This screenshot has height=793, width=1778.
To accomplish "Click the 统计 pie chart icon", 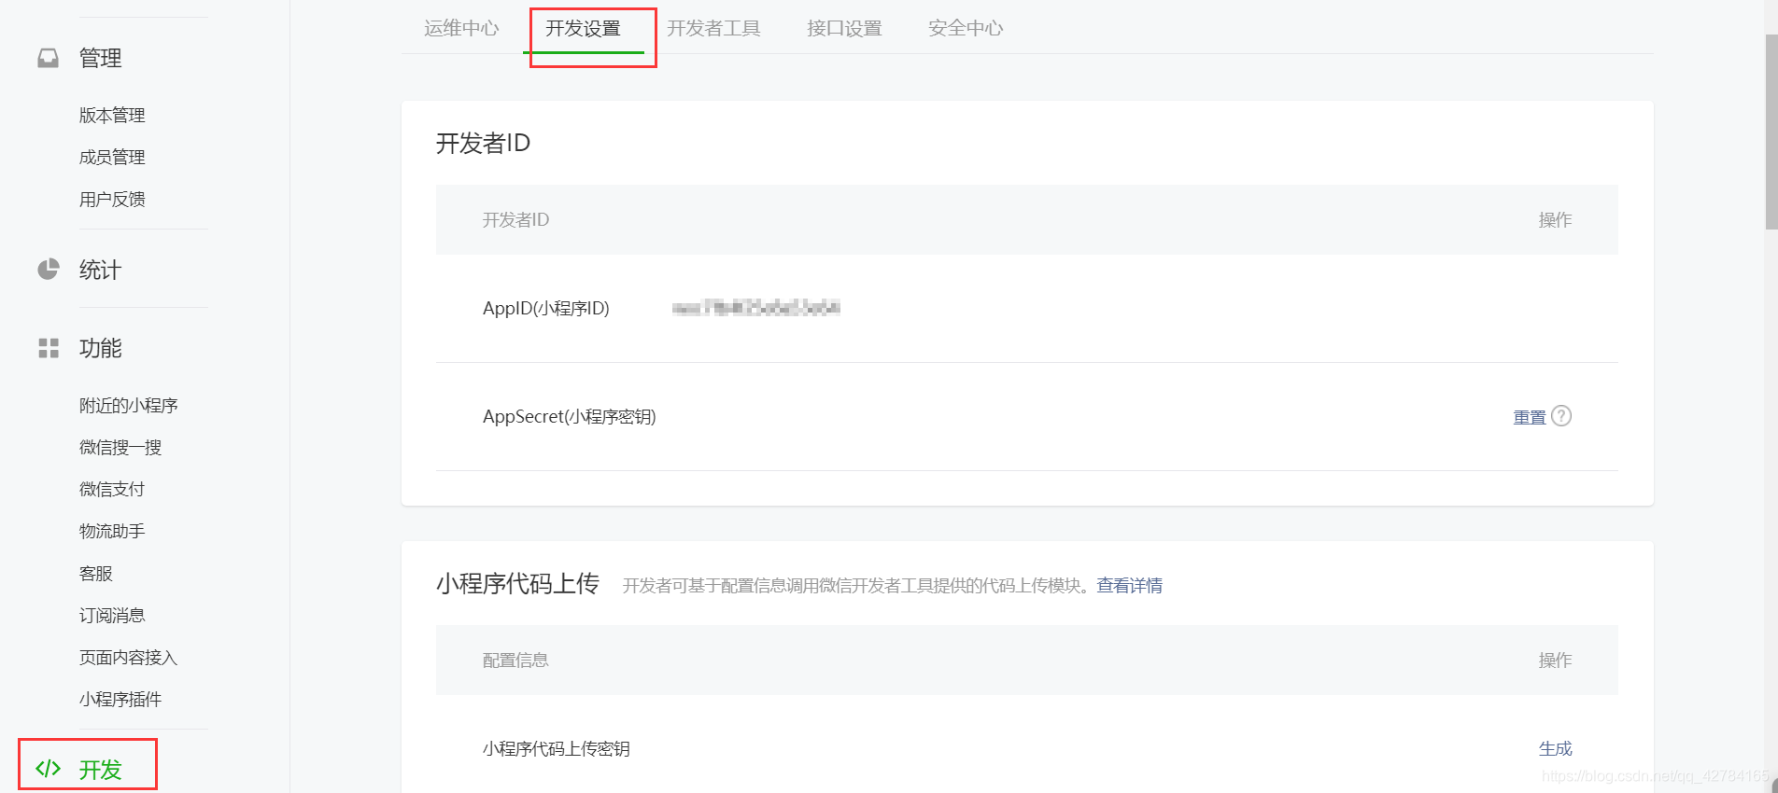I will tap(48, 270).
